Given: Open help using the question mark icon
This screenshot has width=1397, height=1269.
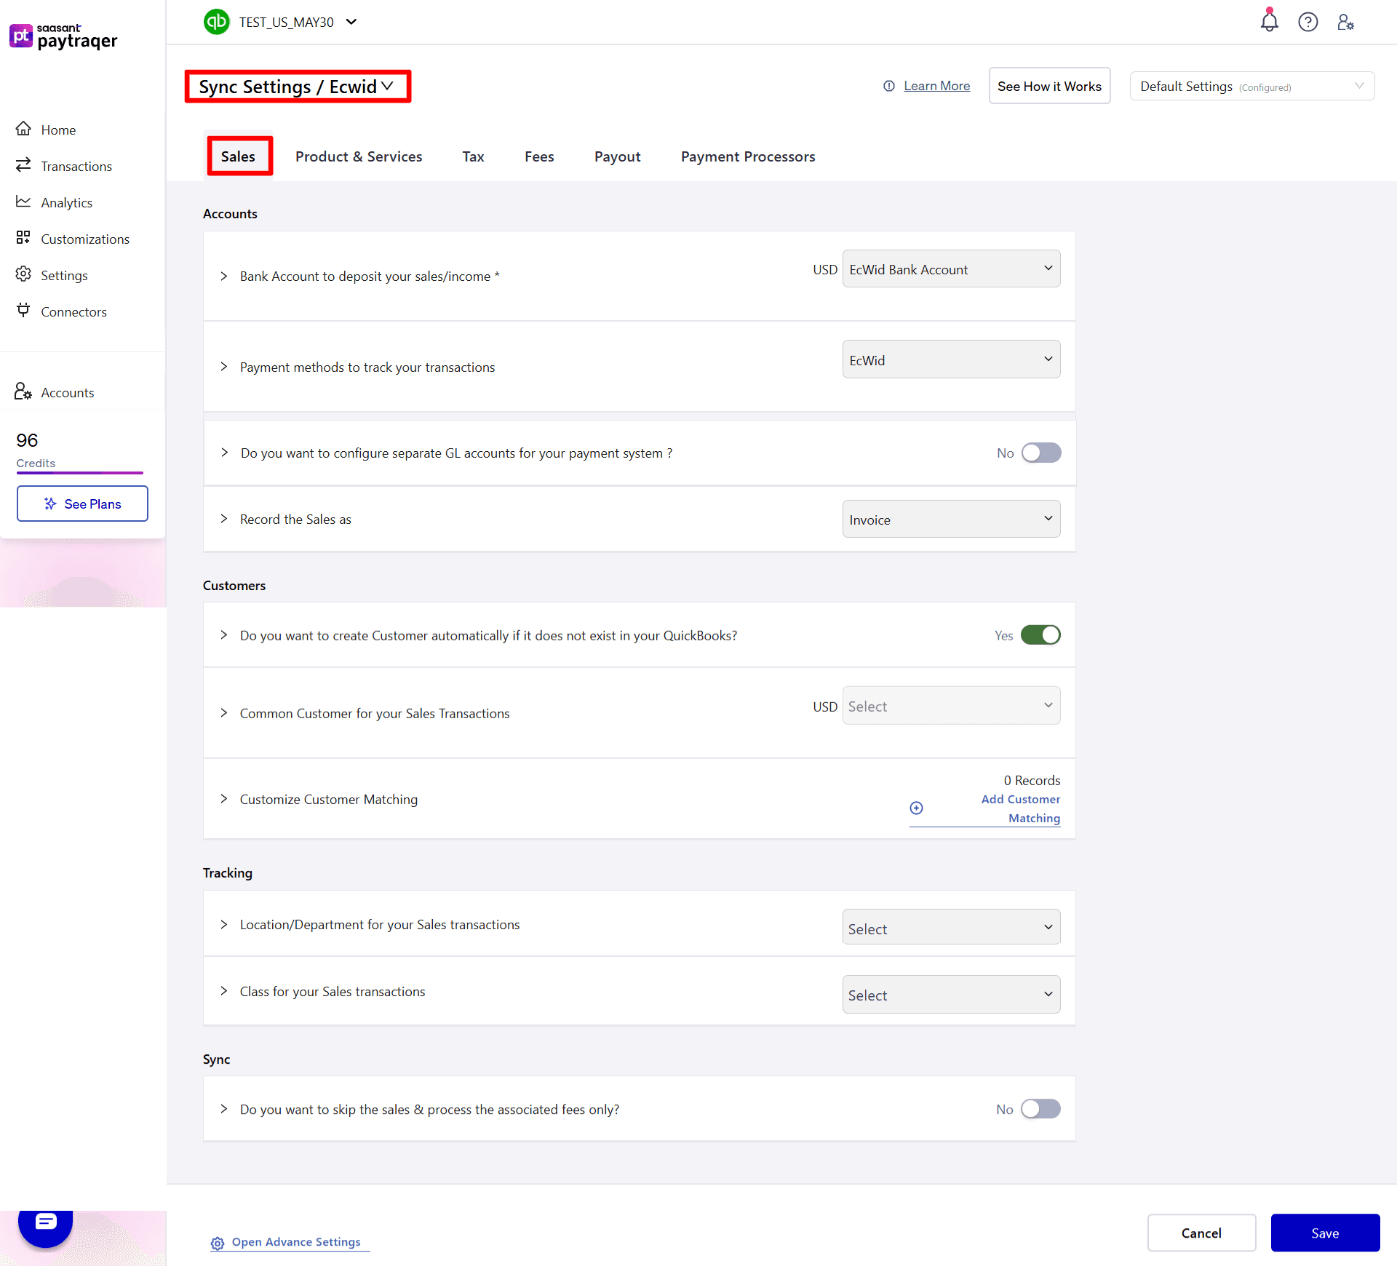Looking at the screenshot, I should coord(1308,22).
